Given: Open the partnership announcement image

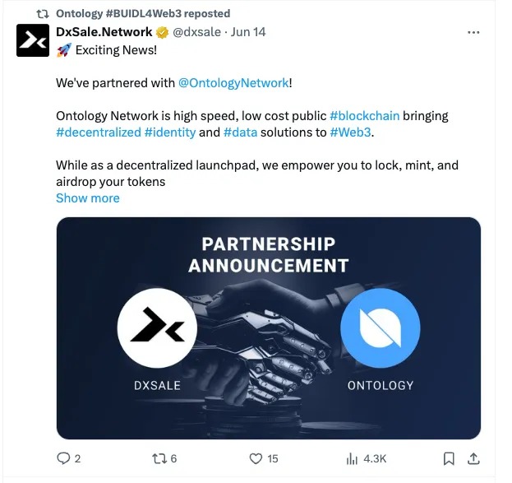Looking at the screenshot, I should tap(268, 327).
